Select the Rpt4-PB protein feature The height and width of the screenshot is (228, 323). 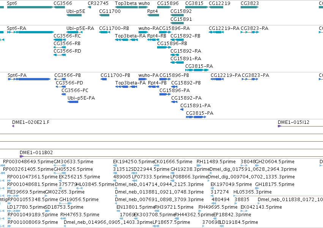click(x=153, y=87)
